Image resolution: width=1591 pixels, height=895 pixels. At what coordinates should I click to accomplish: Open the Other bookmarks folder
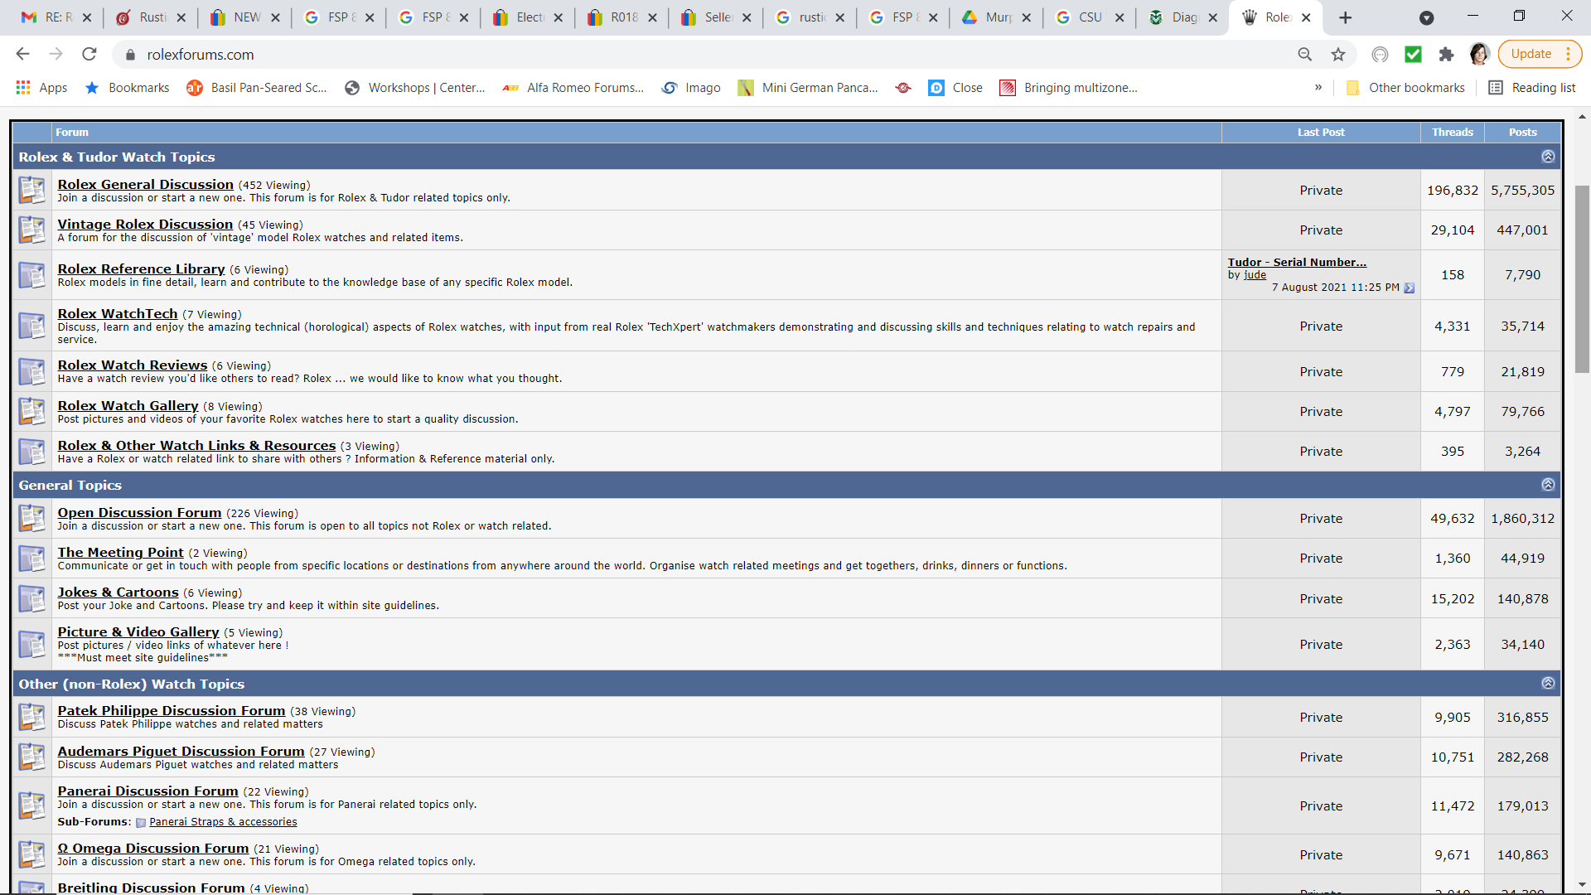1405,88
